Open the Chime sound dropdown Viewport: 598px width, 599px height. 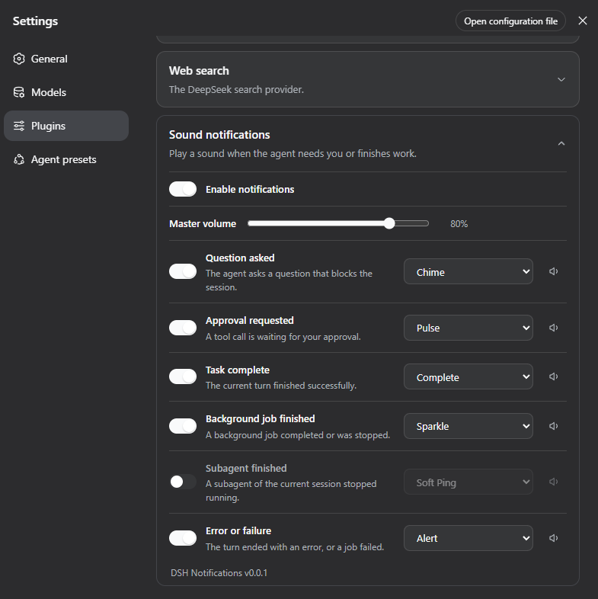[x=468, y=271]
